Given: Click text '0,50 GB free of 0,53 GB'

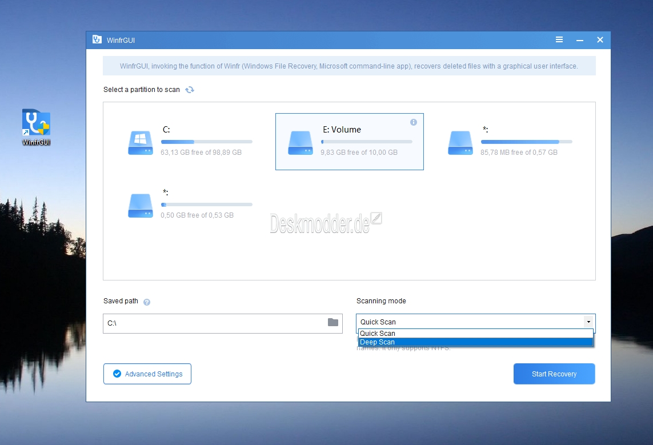Looking at the screenshot, I should click(x=197, y=215).
